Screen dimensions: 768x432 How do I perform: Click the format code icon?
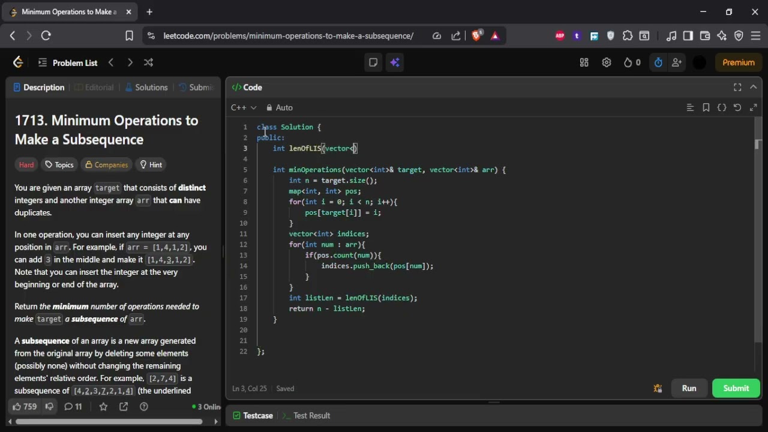690,107
